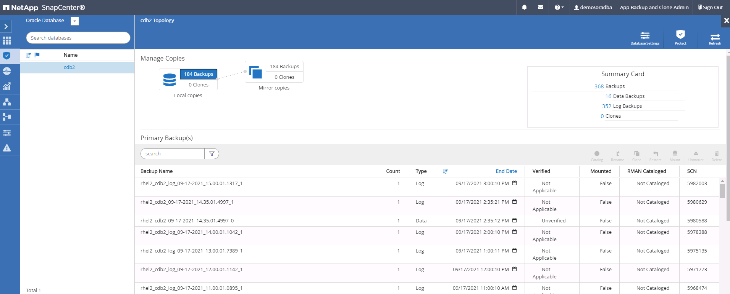Click the Protect shield icon
The width and height of the screenshot is (730, 294).
(x=680, y=37)
